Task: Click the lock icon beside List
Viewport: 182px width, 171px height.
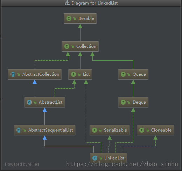Action: 79,74
